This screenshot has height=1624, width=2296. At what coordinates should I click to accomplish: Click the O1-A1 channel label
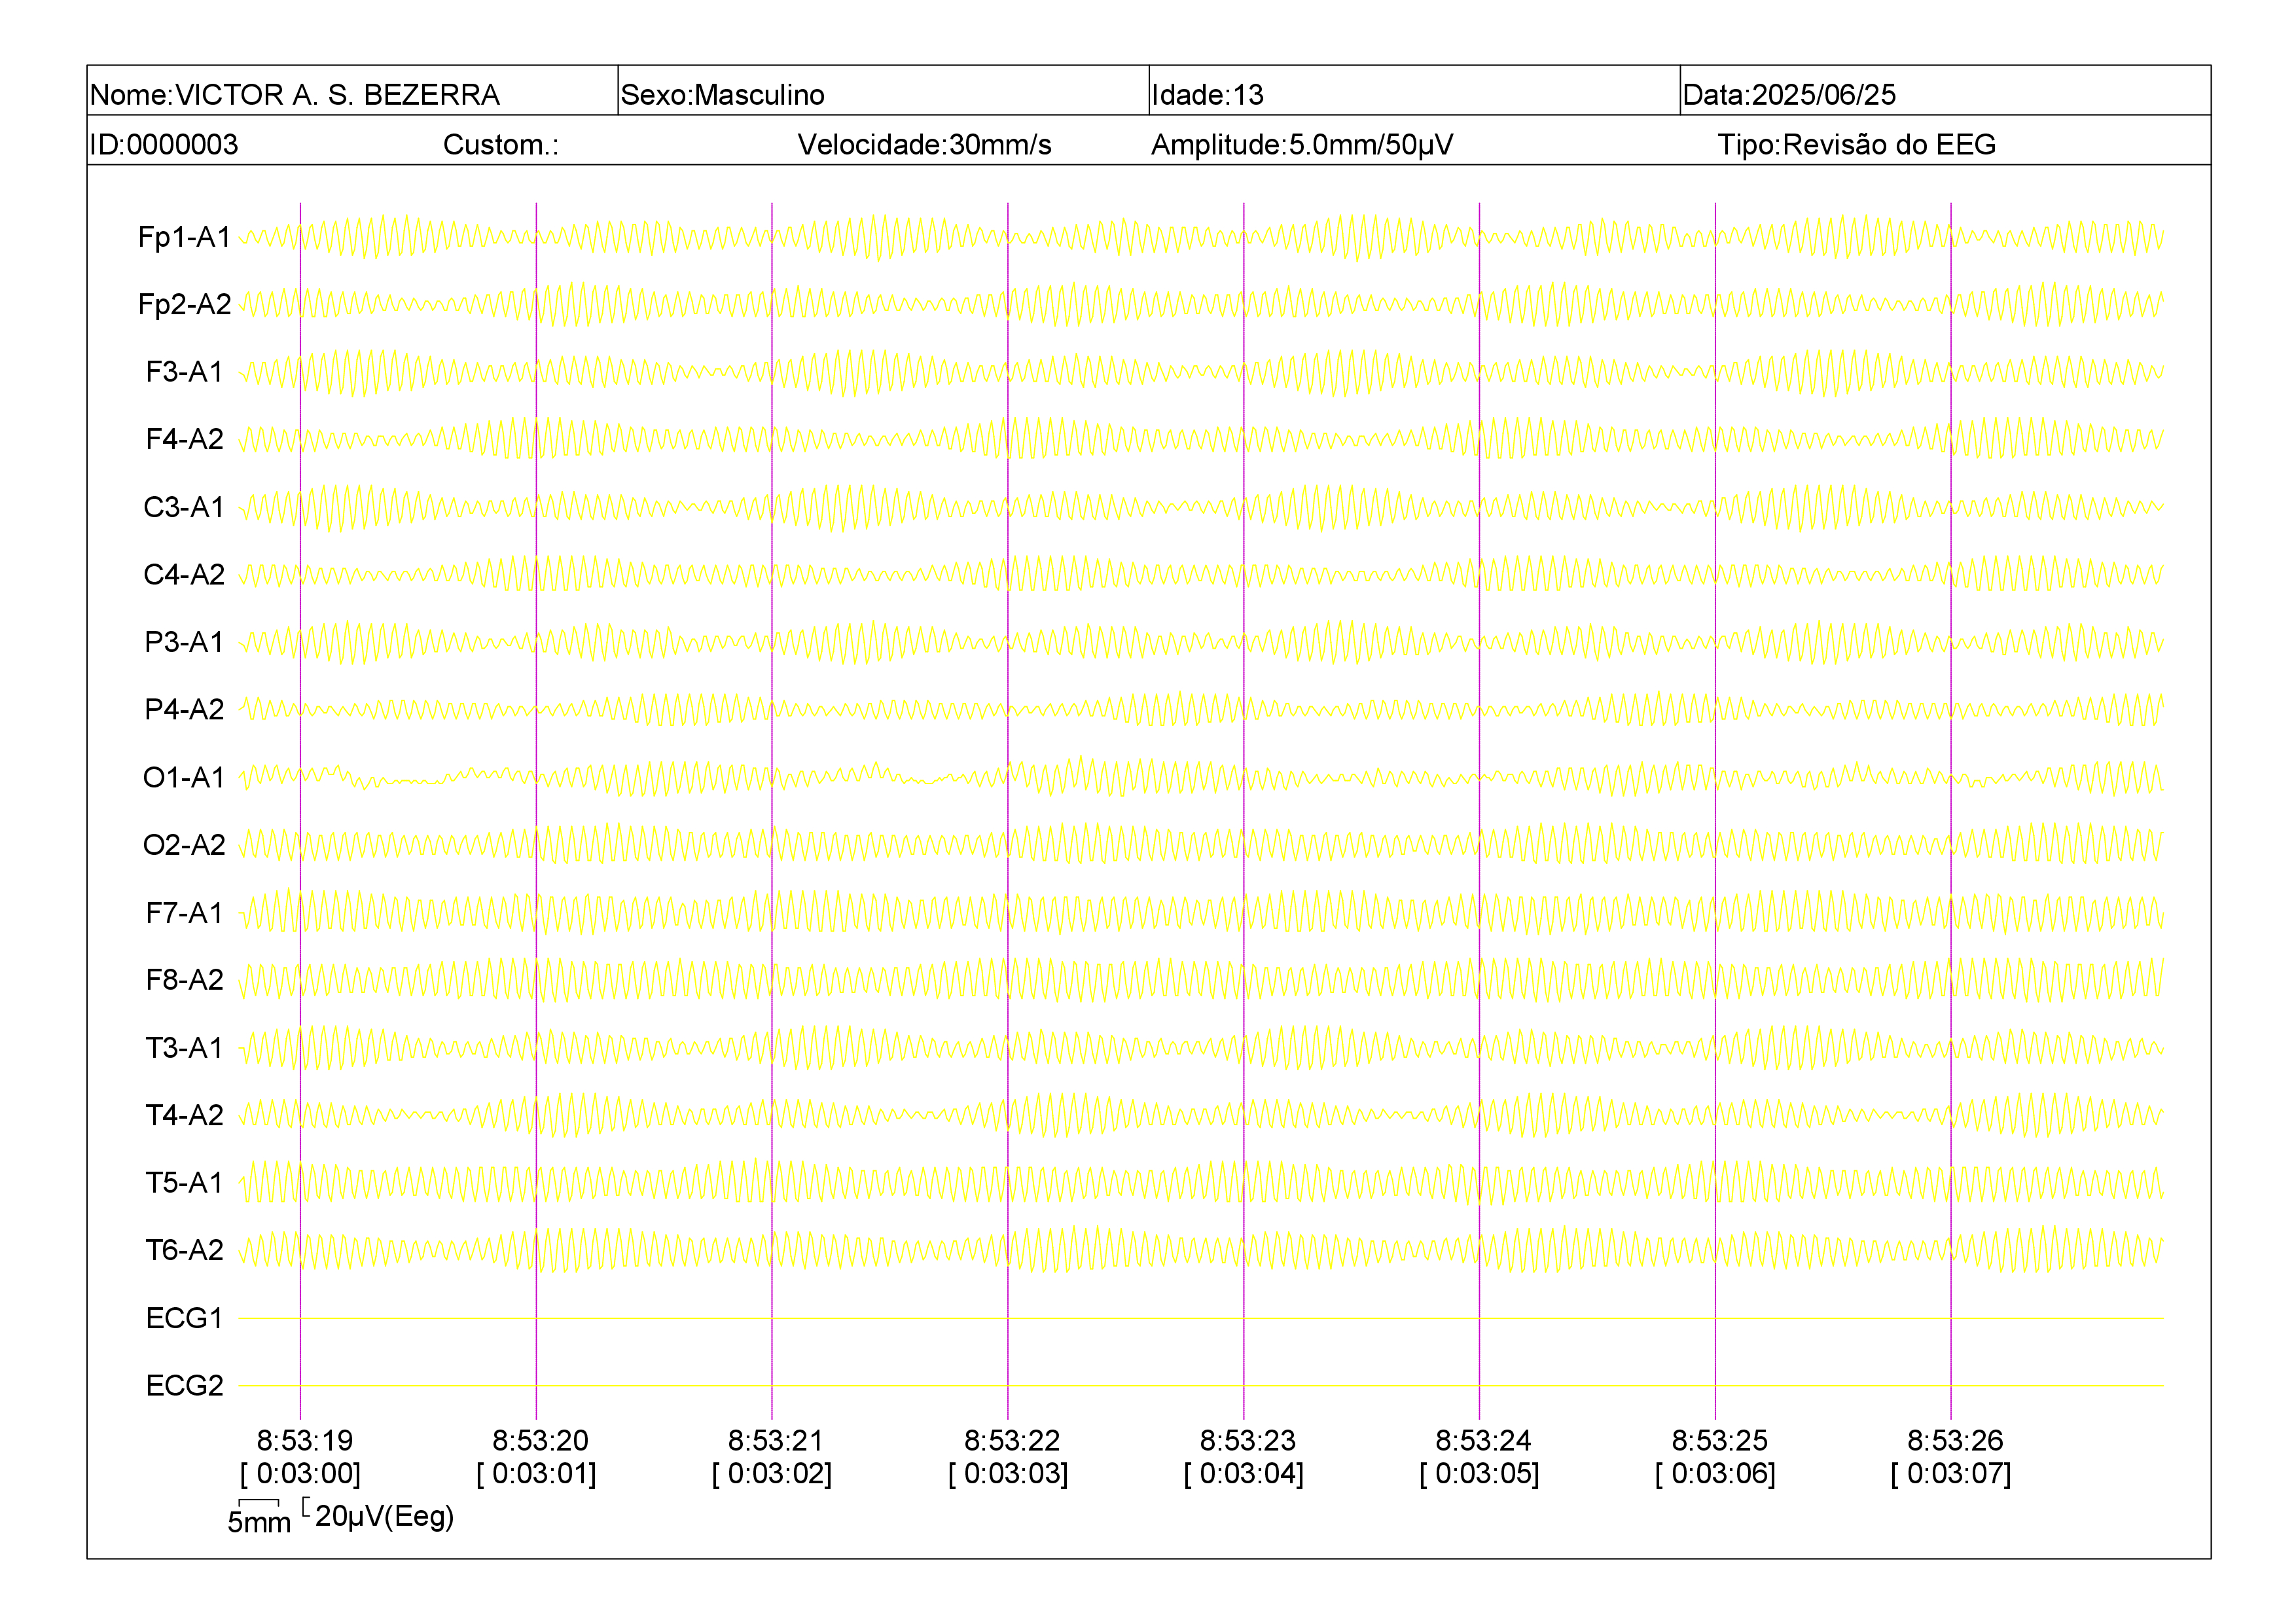point(184,777)
